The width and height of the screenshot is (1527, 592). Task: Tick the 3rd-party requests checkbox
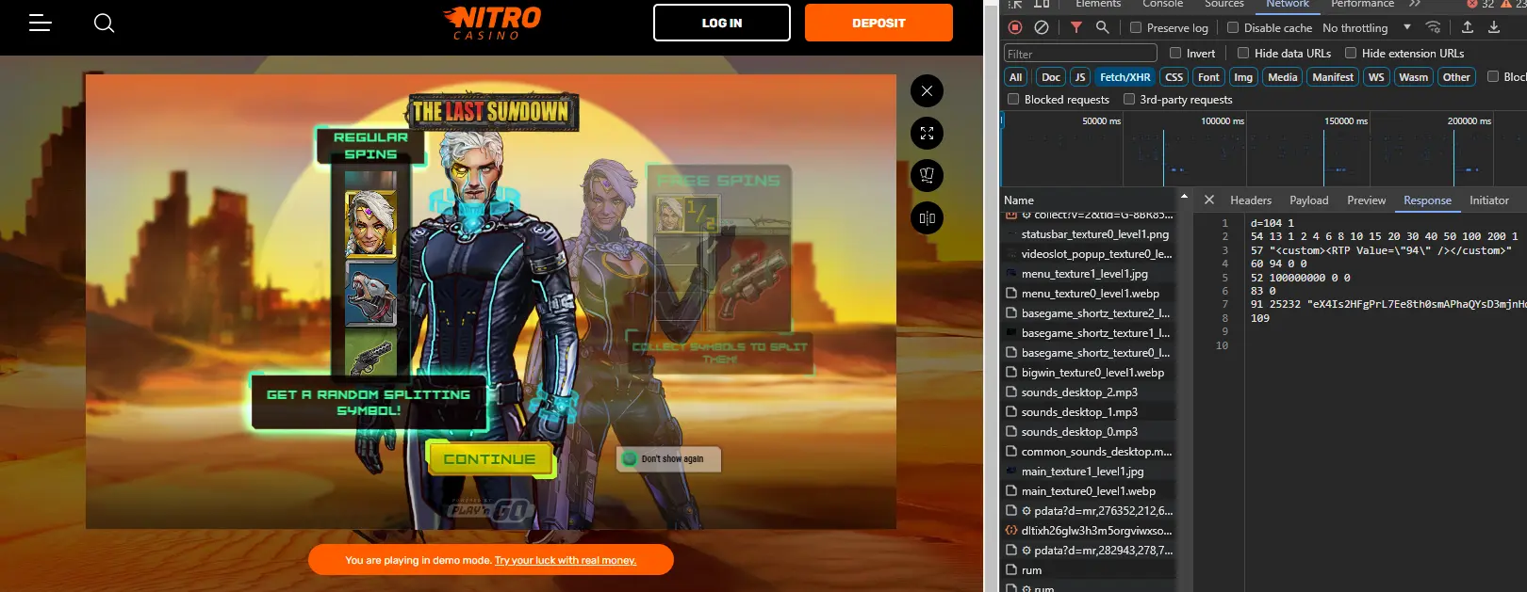click(1129, 99)
